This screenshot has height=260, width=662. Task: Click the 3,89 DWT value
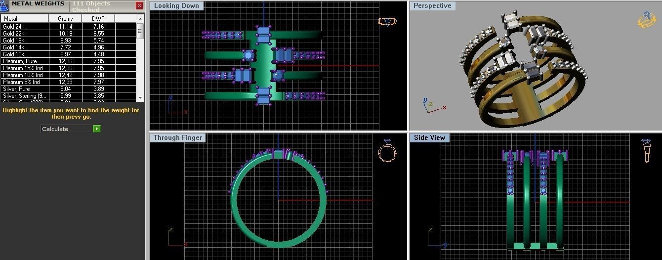click(98, 88)
